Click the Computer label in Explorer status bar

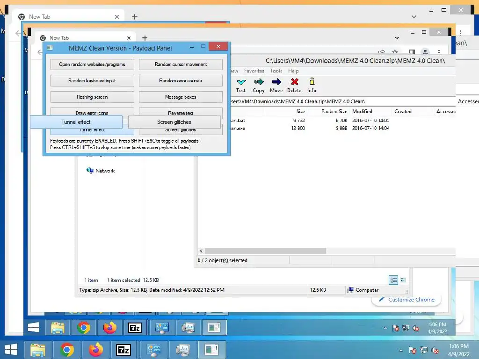pos(367,290)
